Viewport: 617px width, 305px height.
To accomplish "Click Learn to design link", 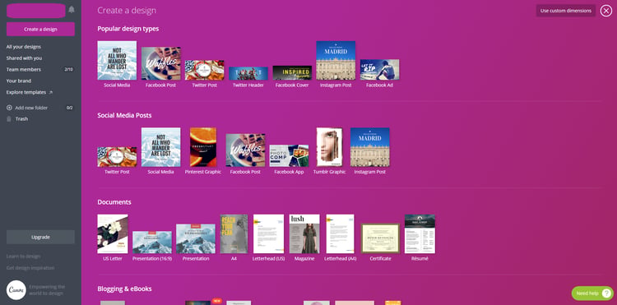I will (x=23, y=256).
